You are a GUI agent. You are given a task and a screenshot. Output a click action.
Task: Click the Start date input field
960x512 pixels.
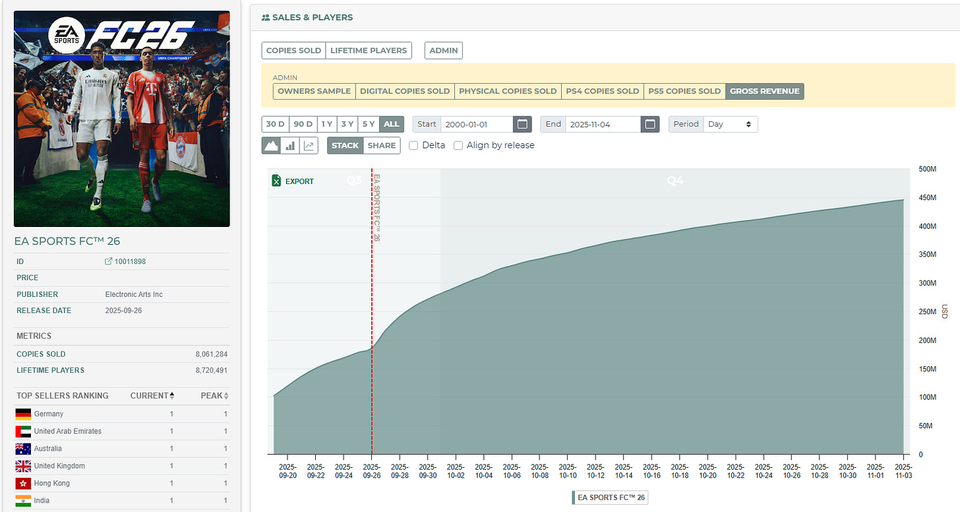[x=477, y=124]
